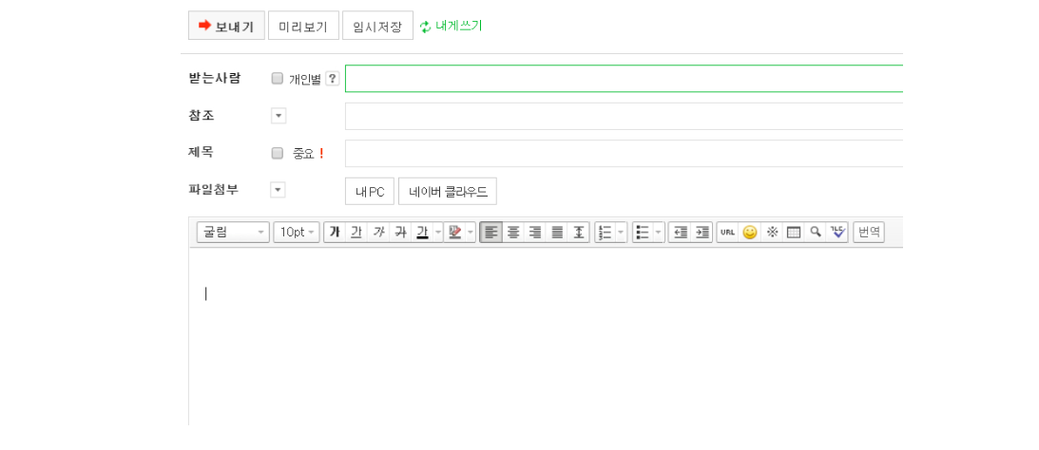This screenshot has width=1039, height=450.
Task: Expand the 파일첨부 dropdown arrow
Action: (x=279, y=190)
